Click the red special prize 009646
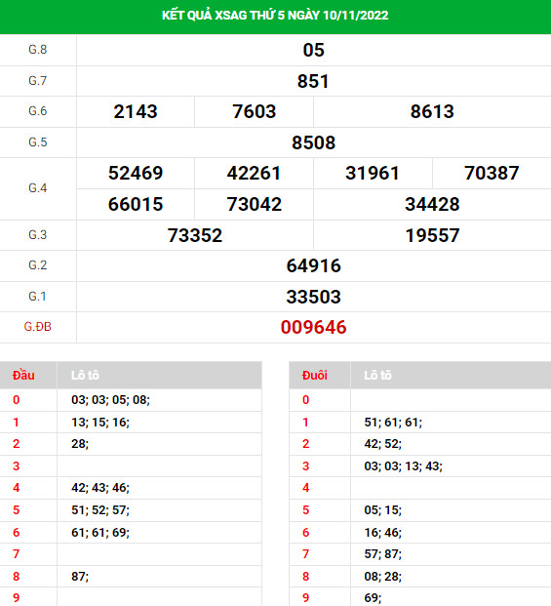The image size is (551, 606). click(313, 327)
